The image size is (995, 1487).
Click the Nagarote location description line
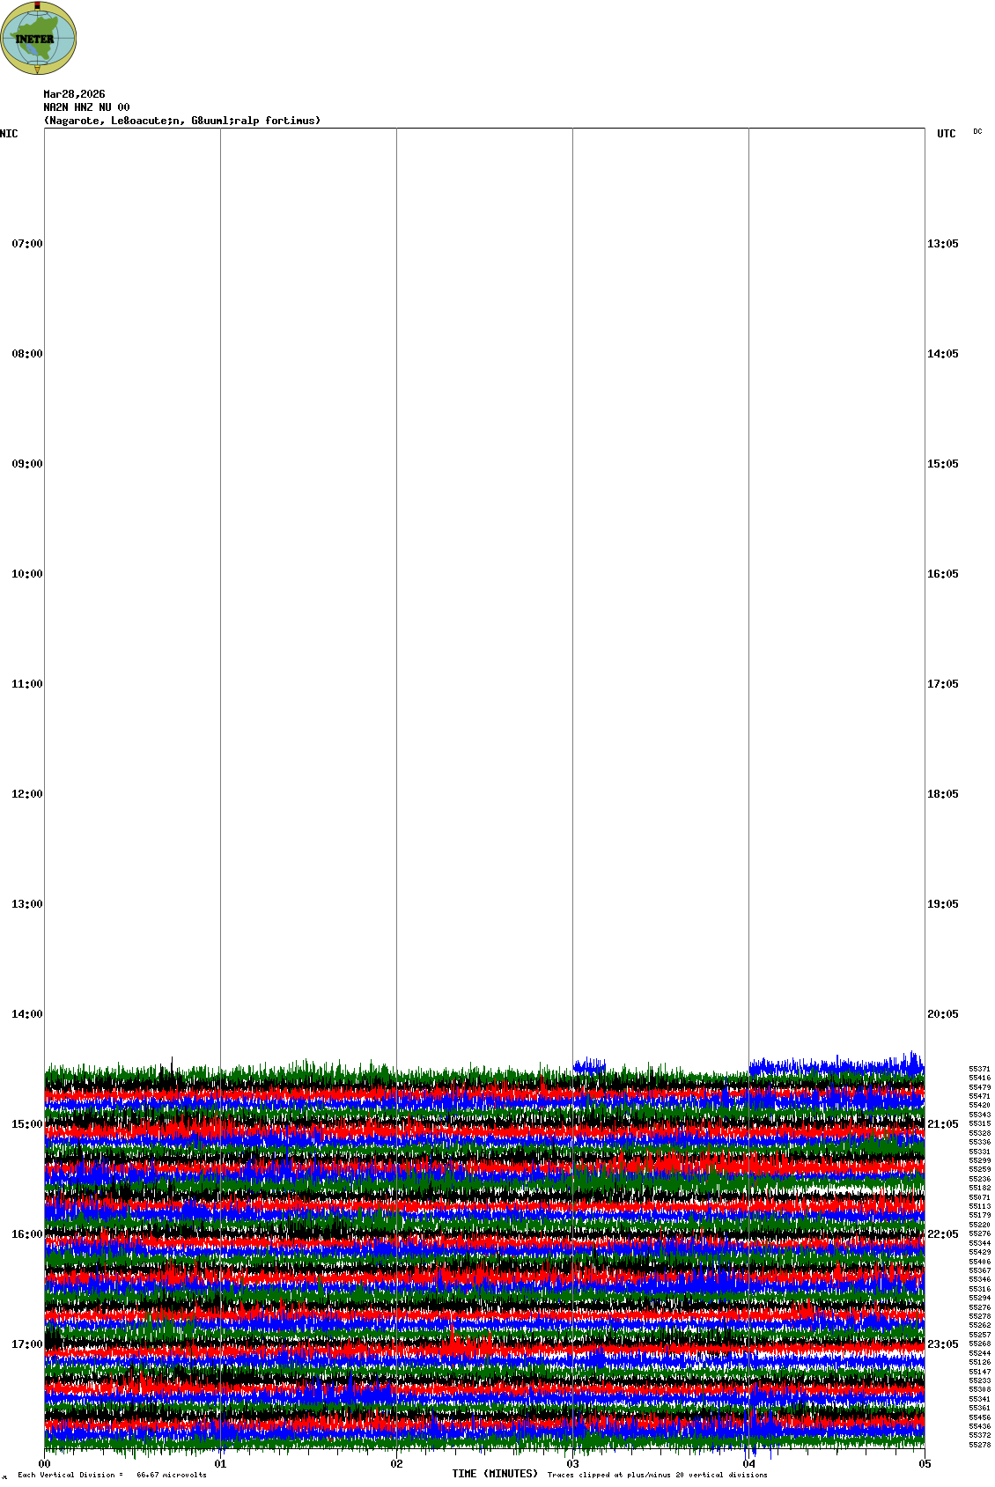click(182, 121)
